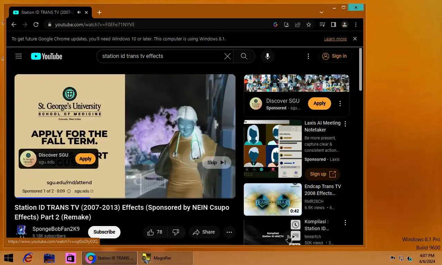Subscribe to SpongeBobFan2K9

point(104,232)
